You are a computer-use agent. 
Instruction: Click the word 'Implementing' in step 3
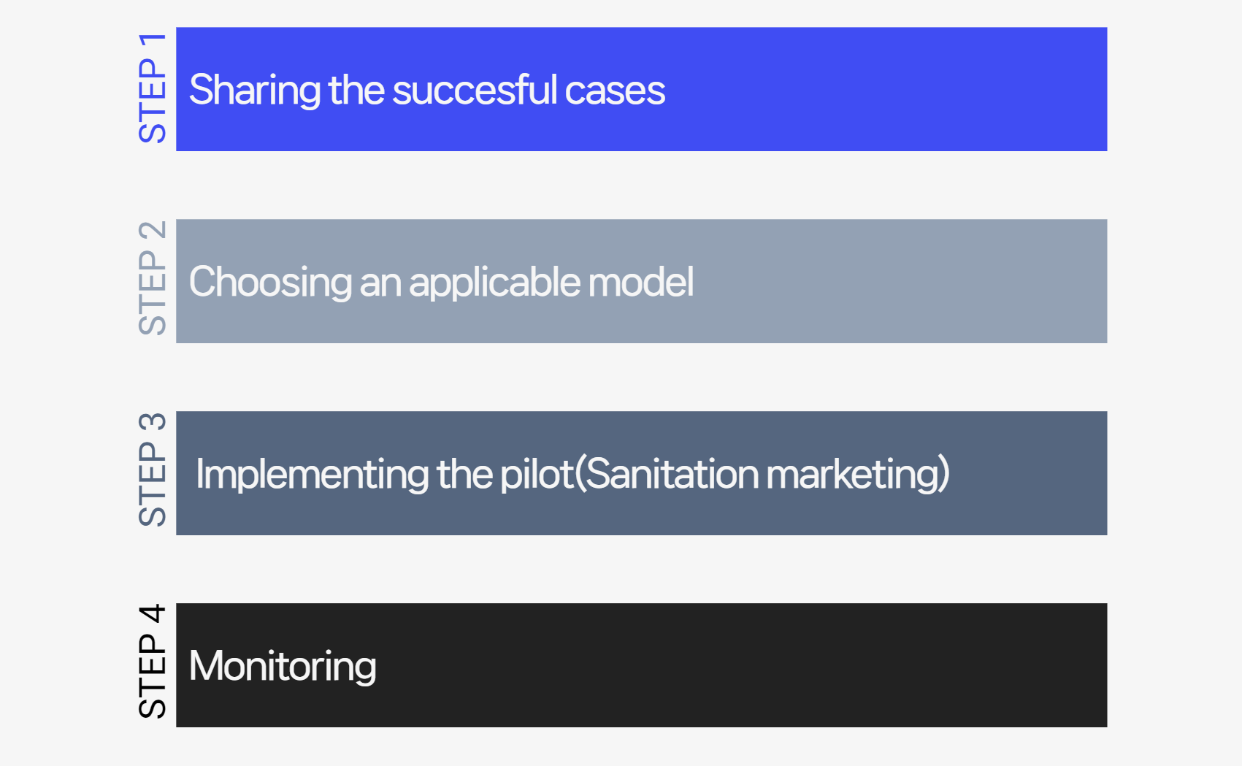[313, 475]
